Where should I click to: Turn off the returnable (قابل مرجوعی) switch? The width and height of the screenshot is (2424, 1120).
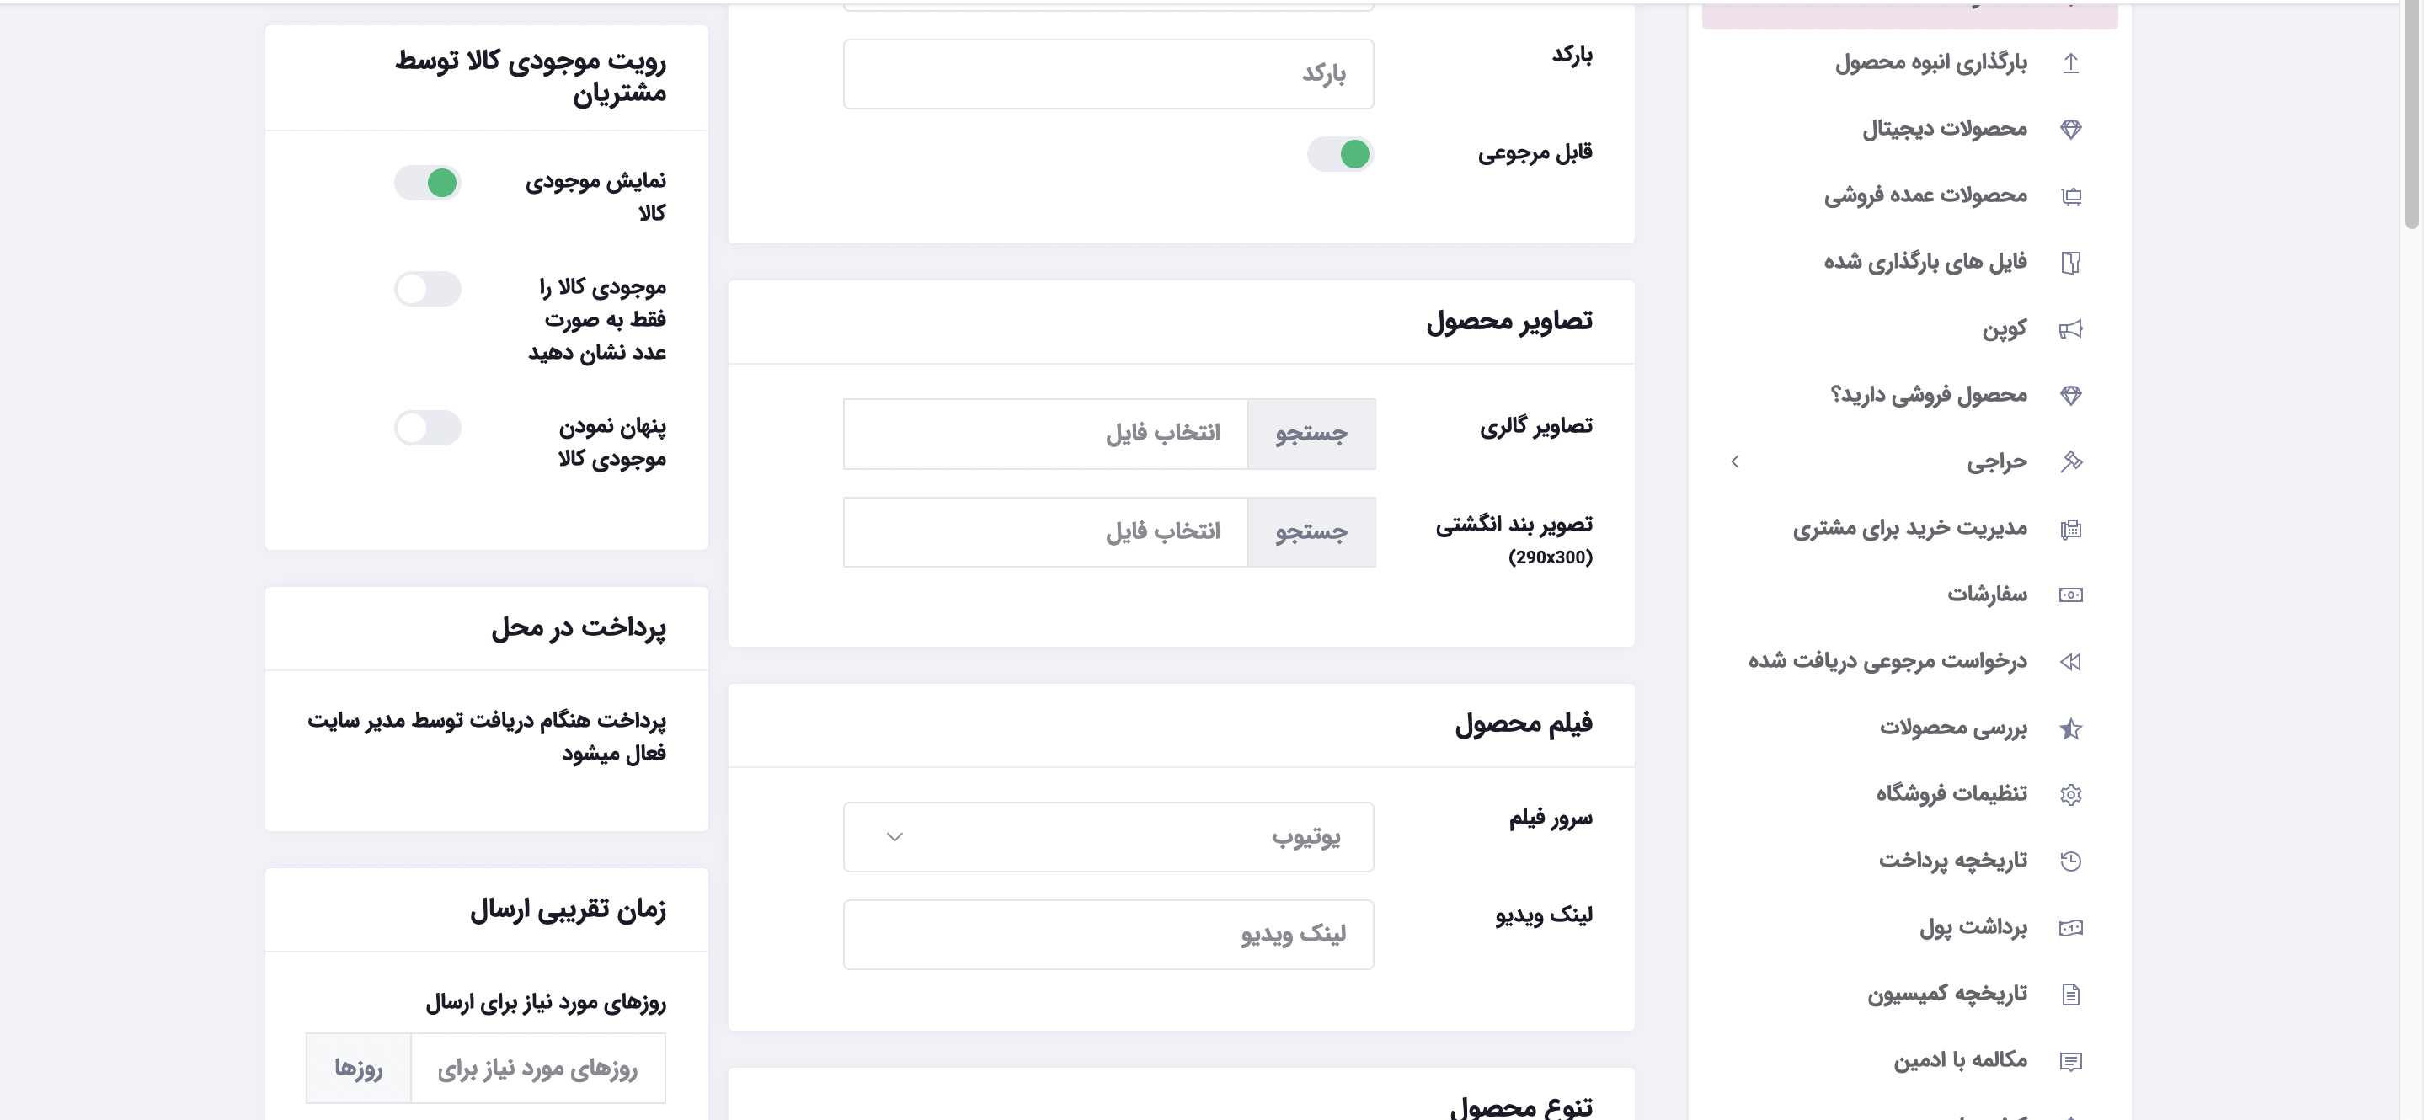[x=1340, y=153]
